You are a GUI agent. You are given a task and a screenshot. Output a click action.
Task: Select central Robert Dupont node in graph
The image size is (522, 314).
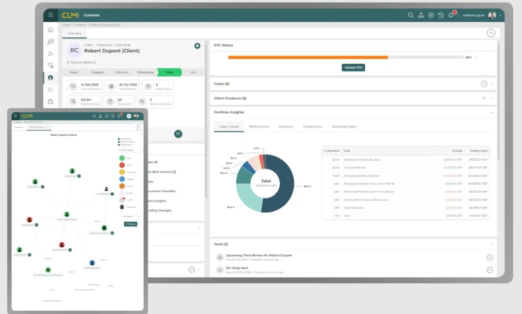(x=67, y=215)
